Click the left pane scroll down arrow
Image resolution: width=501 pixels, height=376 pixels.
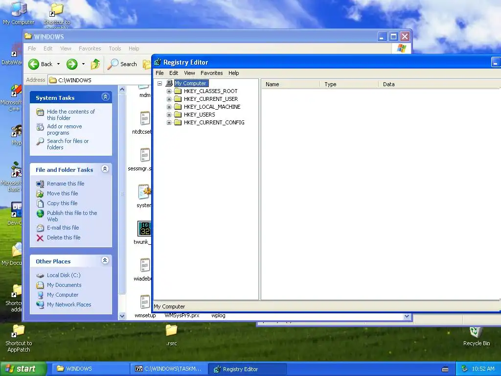pos(122,316)
